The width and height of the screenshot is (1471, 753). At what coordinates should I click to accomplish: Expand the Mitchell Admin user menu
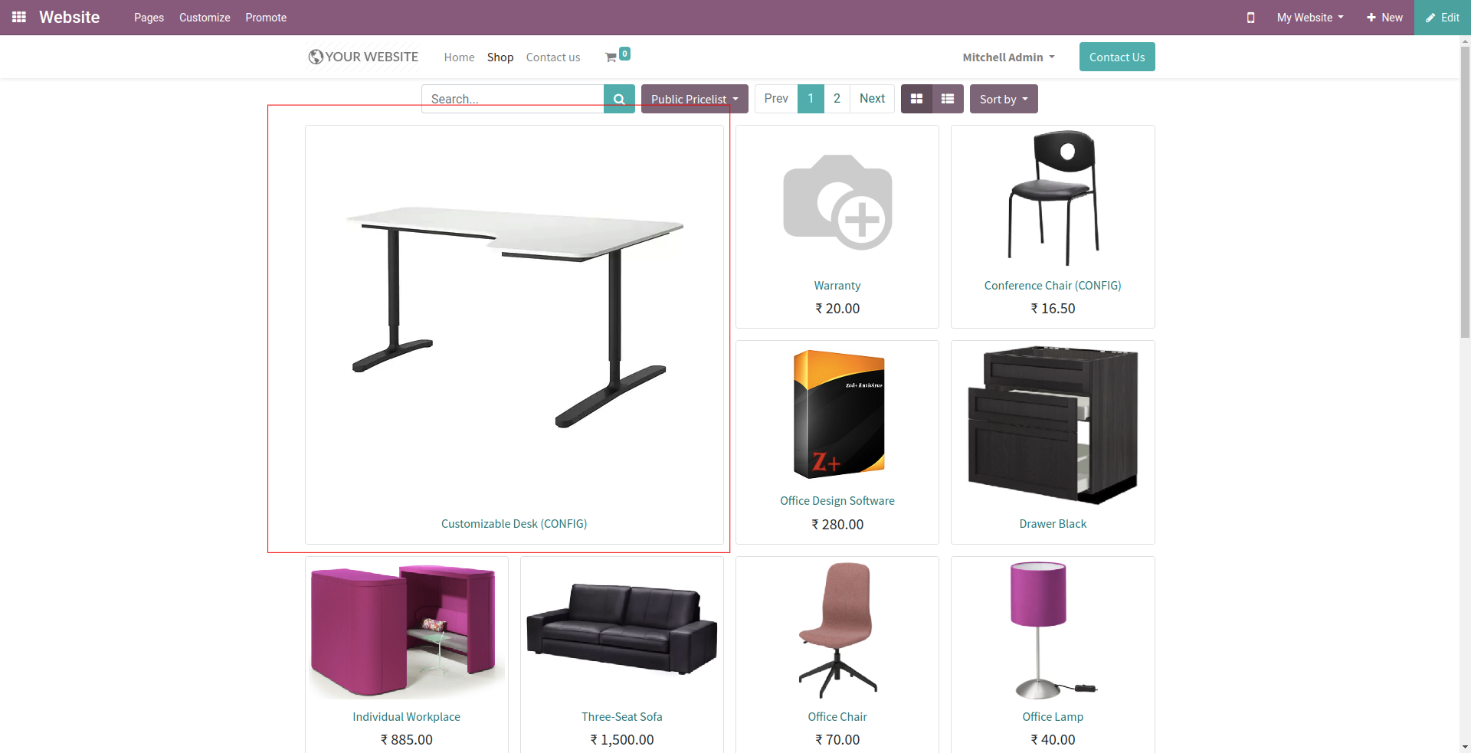point(1008,57)
